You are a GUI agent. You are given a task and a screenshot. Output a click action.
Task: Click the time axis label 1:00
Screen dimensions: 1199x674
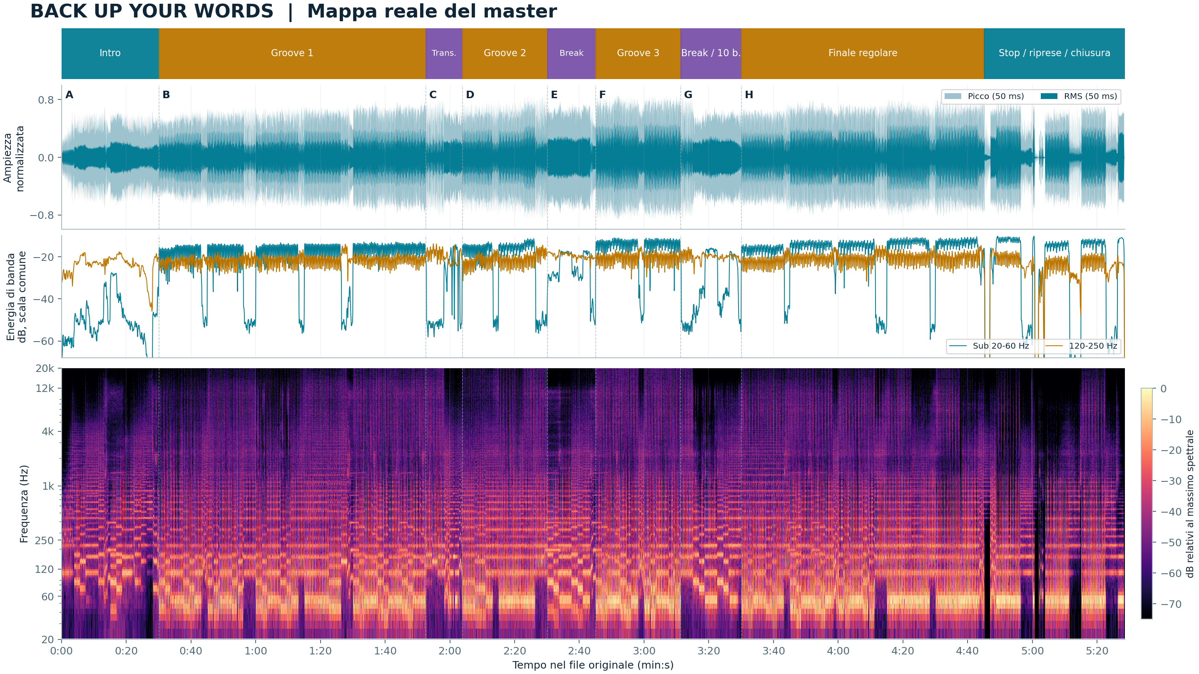(256, 651)
